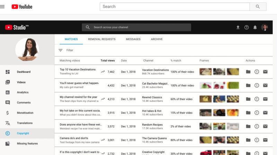This screenshot has width=277, height=155.
Task: Archive the Top 10 Vacation Destinations match
Action: (248, 72)
